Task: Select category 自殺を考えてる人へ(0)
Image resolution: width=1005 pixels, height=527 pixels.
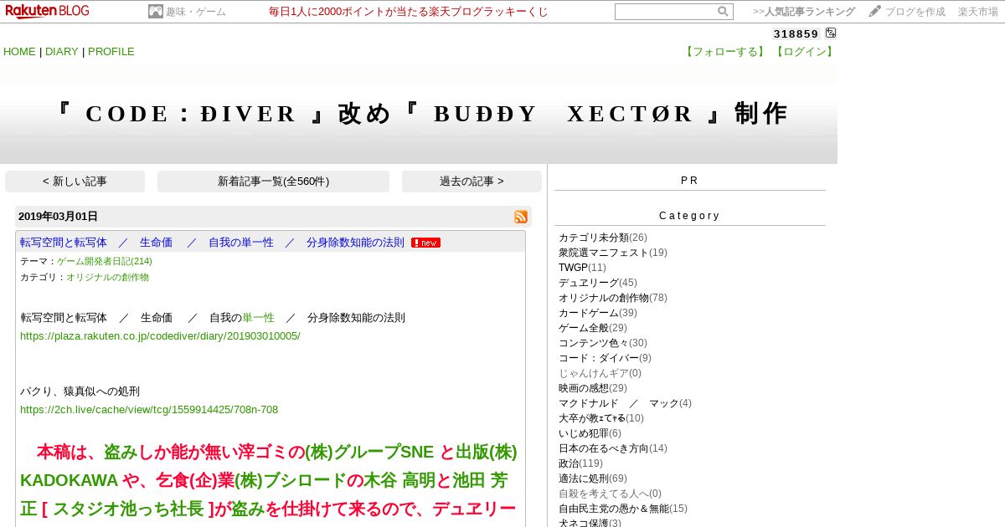Action: pos(610,494)
